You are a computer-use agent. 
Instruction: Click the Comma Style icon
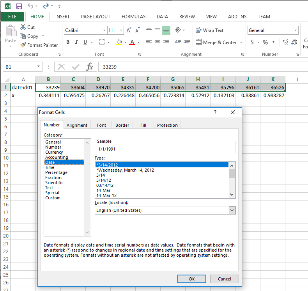click(x=273, y=42)
